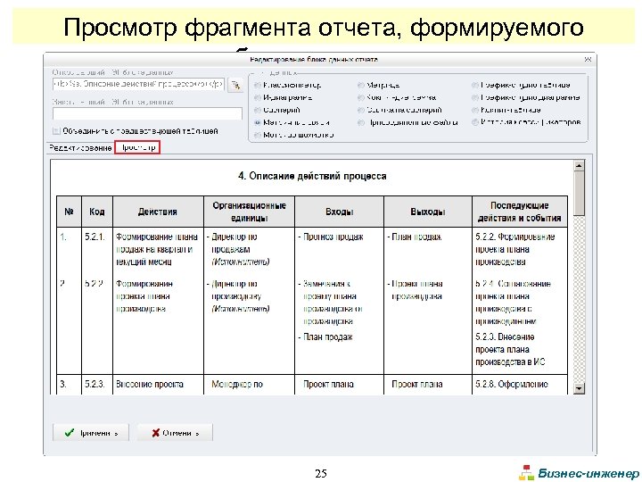
Task: Click the 'Входы' column header
Action: coord(339,212)
